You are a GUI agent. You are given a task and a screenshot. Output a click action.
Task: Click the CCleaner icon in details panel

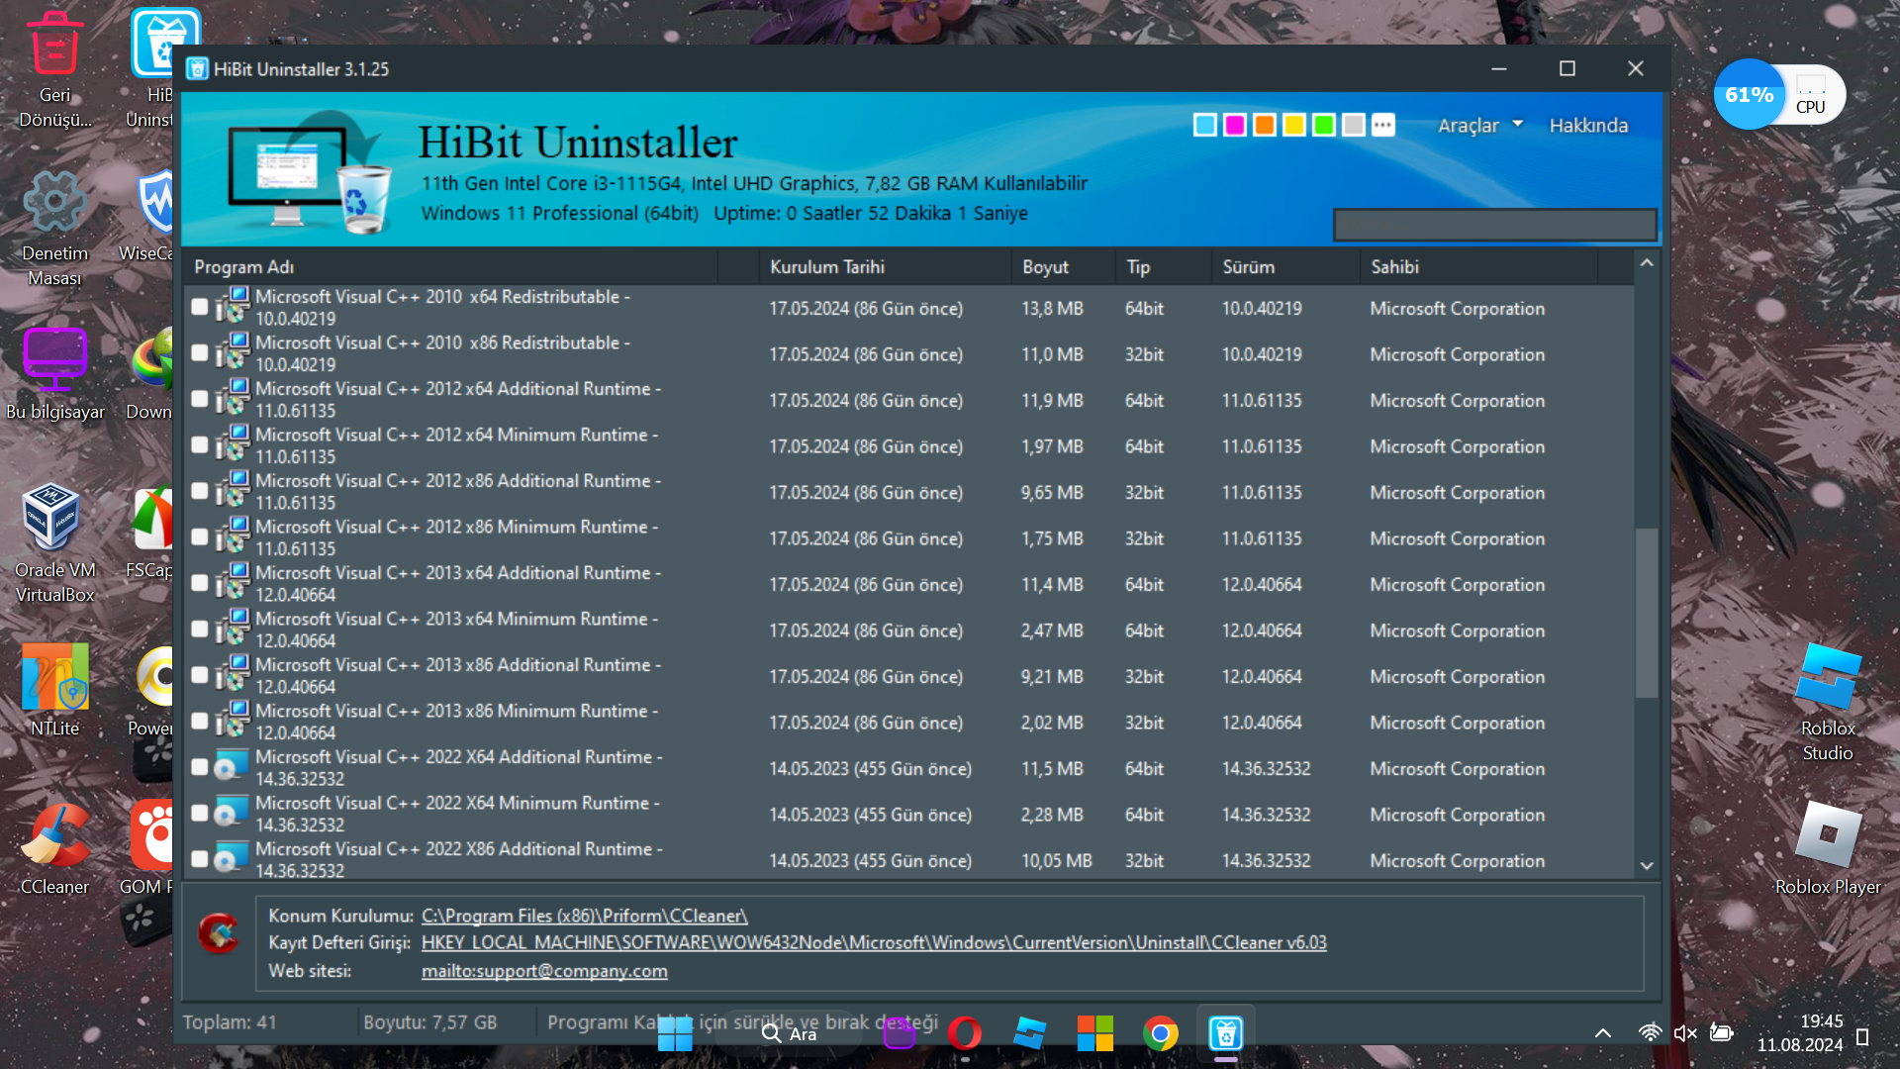[218, 933]
